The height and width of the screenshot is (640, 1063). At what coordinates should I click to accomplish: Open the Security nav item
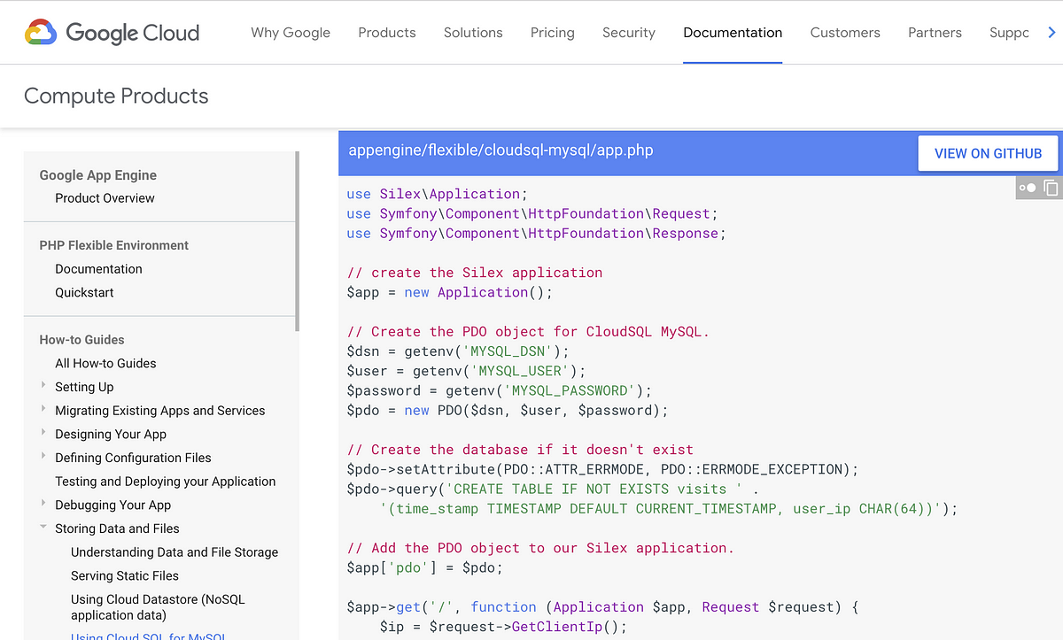point(629,33)
